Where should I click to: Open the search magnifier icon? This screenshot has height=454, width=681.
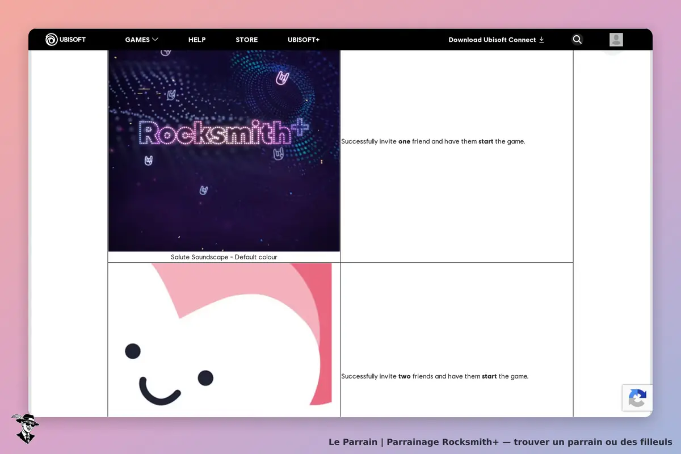(x=577, y=40)
